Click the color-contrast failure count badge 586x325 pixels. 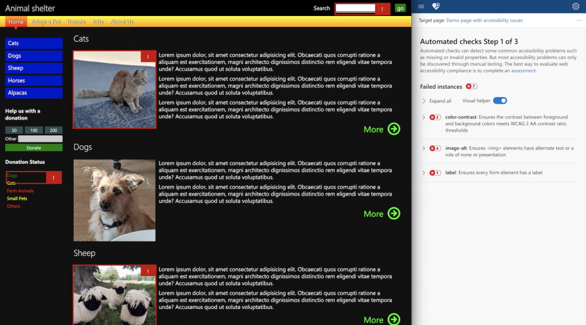coord(435,117)
